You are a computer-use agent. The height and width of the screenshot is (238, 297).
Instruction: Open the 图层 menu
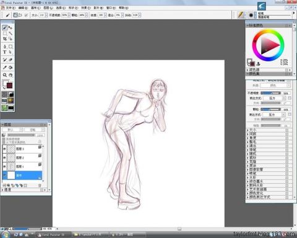coord(48,8)
